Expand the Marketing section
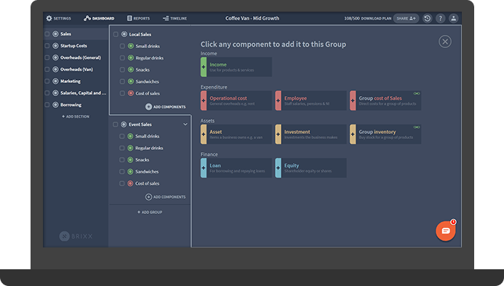The height and width of the screenshot is (286, 504). (x=71, y=81)
